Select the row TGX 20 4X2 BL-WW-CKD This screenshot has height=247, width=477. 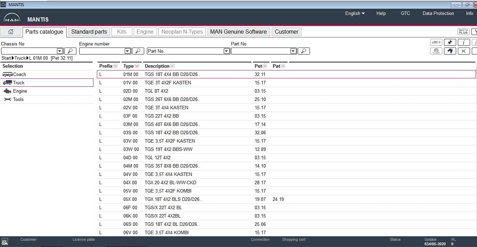(286, 182)
